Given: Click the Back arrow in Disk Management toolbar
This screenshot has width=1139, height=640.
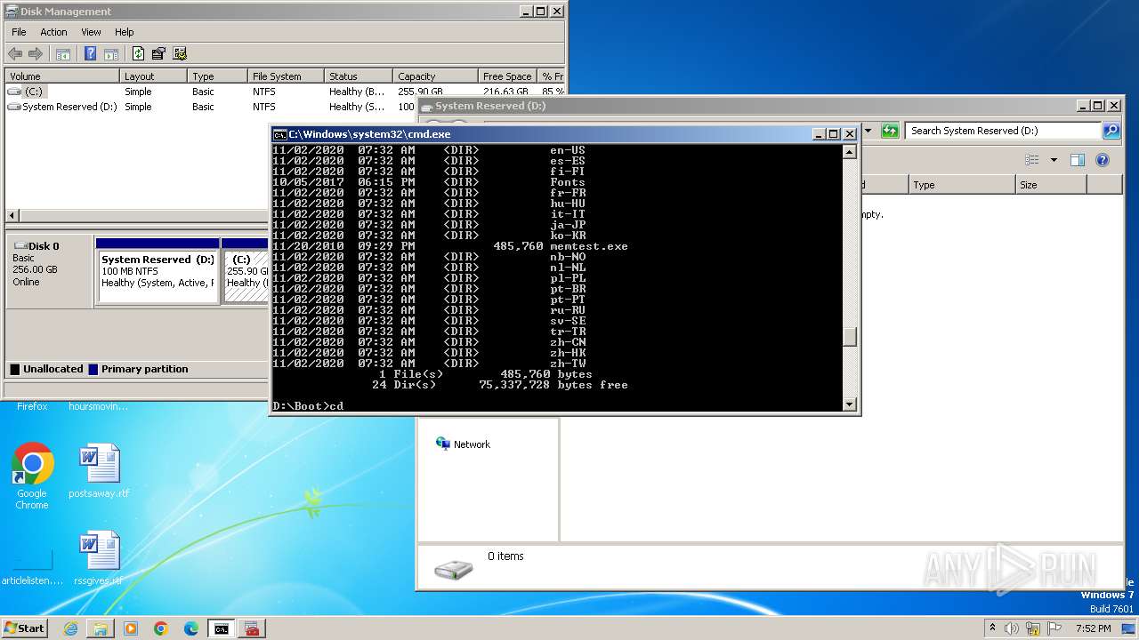Looking at the screenshot, I should pos(15,53).
